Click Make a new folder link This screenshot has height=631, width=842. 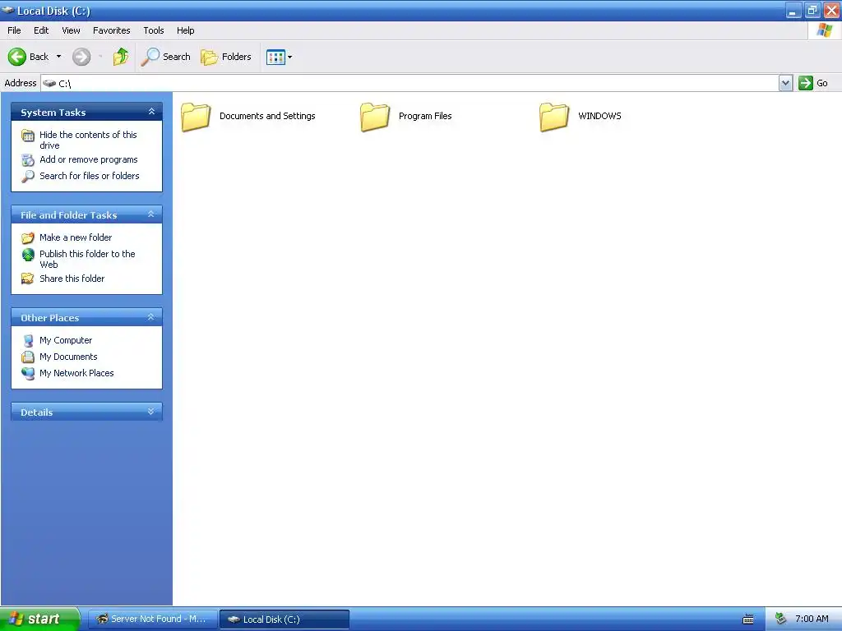click(76, 237)
